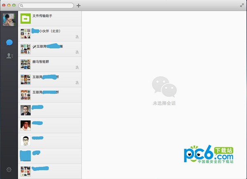Zoom the window with green button
Screen dimensions: 247x179
14,5
